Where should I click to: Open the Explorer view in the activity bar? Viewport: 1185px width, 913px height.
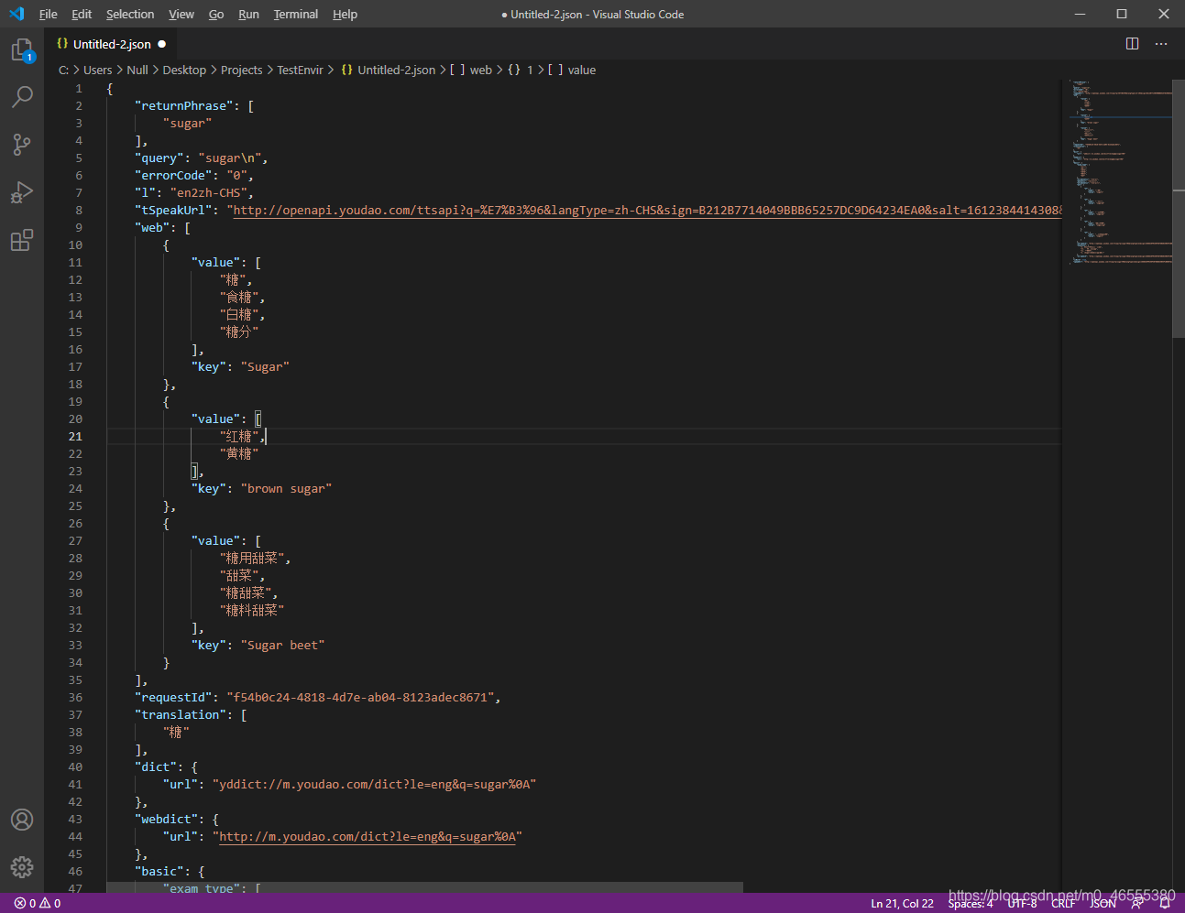(x=22, y=50)
